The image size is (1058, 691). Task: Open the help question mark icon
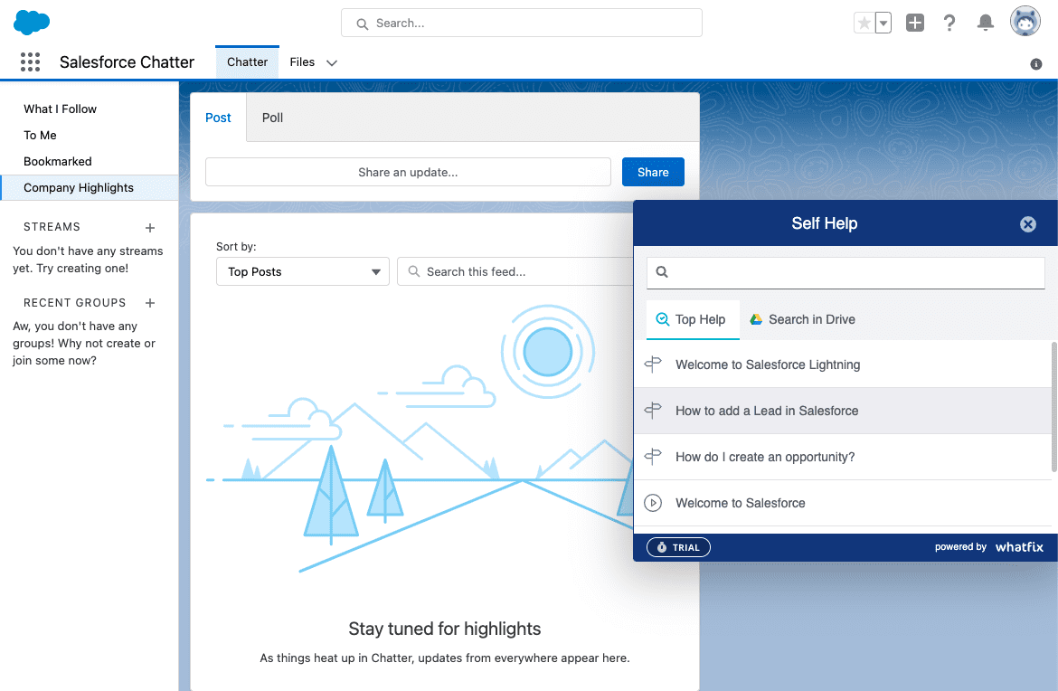(949, 23)
